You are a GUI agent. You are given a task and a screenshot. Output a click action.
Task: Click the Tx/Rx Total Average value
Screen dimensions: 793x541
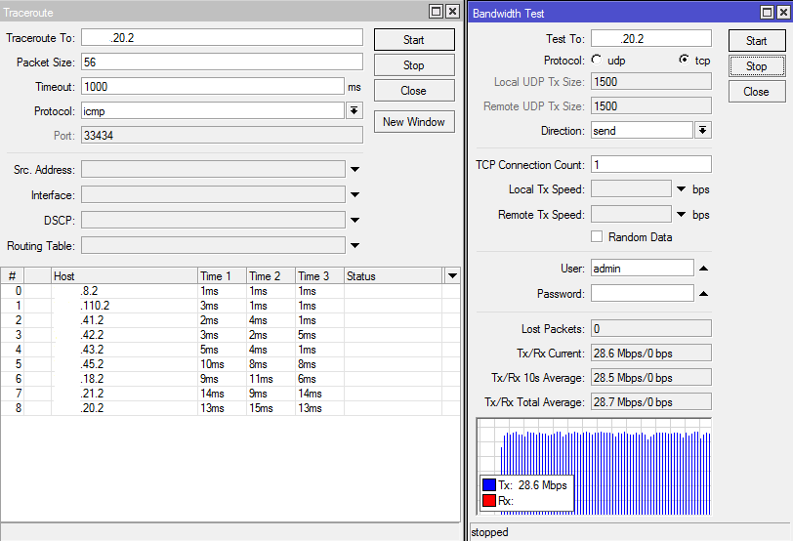tap(651, 402)
